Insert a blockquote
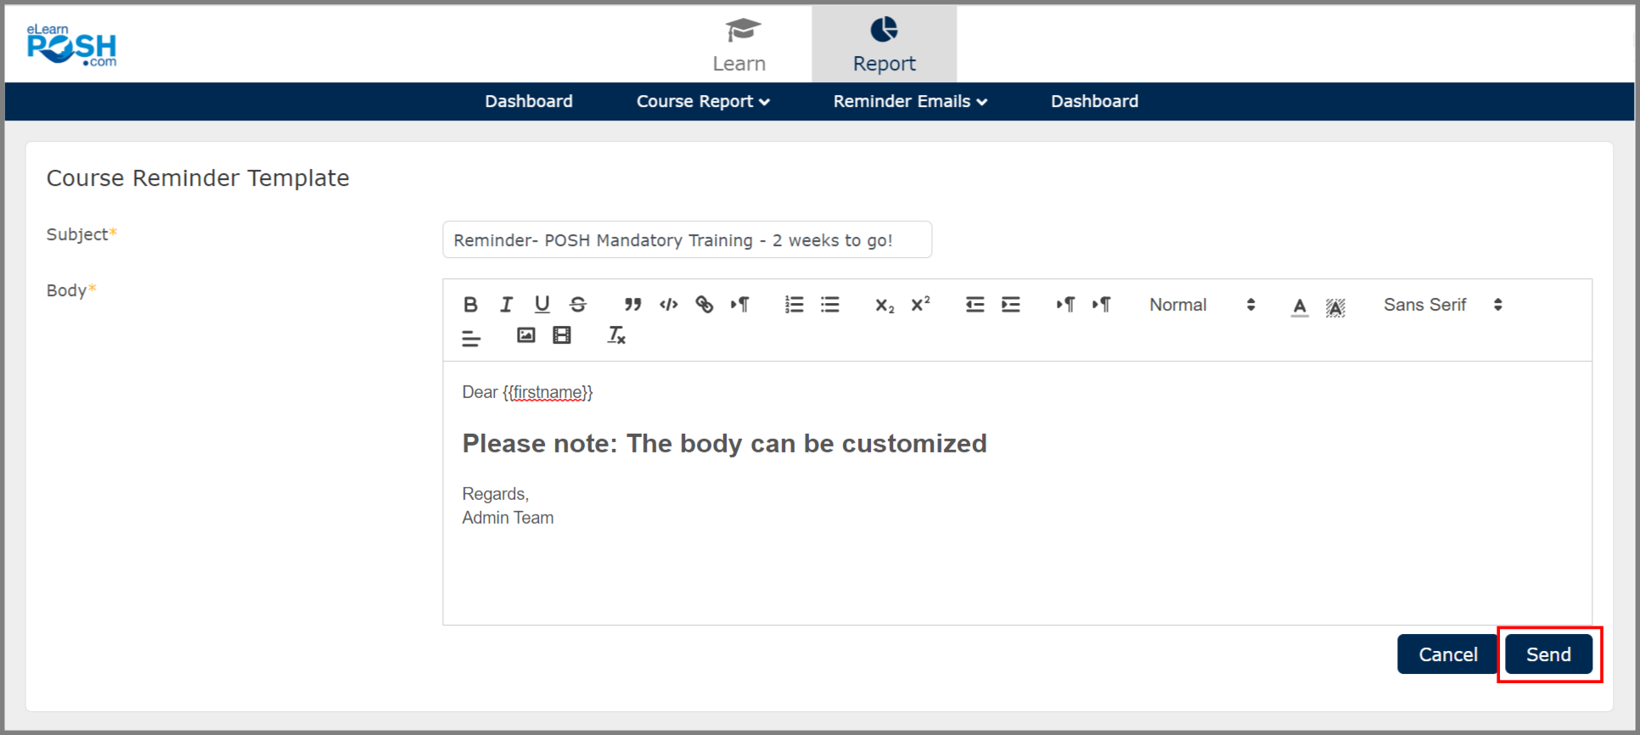This screenshot has width=1640, height=735. click(x=632, y=305)
